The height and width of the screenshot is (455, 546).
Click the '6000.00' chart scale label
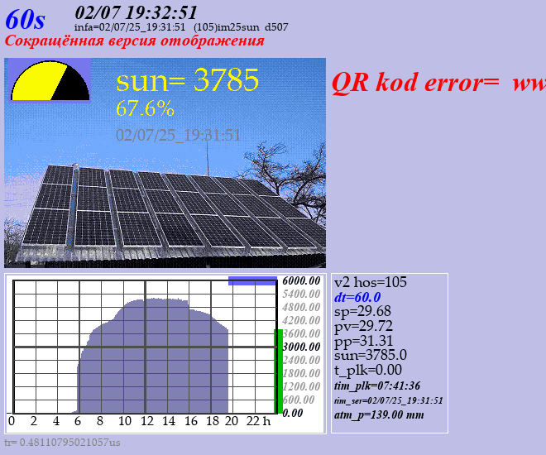coord(301,280)
